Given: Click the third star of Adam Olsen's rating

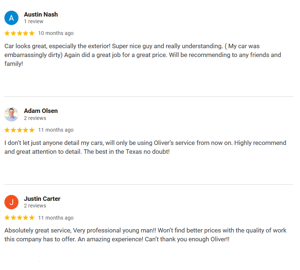Looking at the screenshot, I should point(20,130).
